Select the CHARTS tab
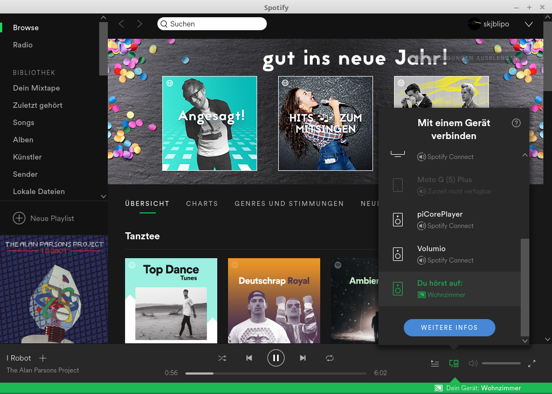Screen dimensions: 552x394 [202, 204]
